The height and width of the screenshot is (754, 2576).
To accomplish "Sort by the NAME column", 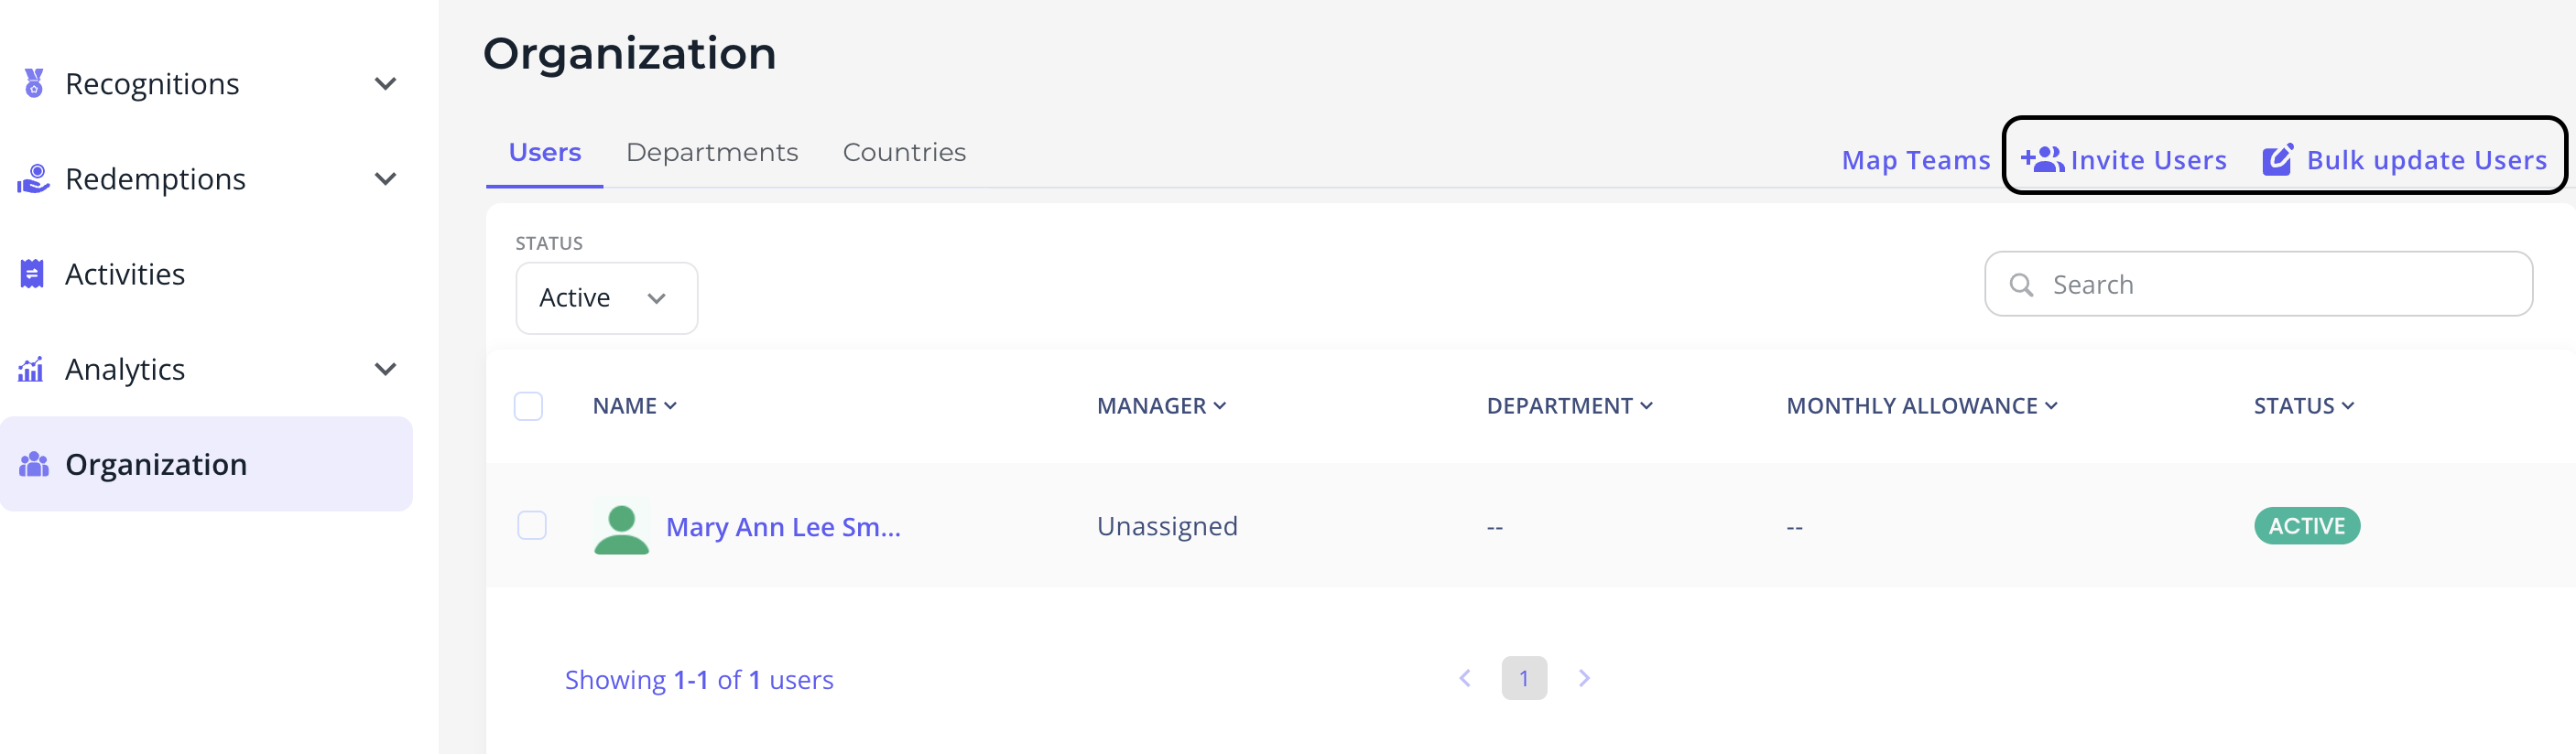I will point(635,405).
